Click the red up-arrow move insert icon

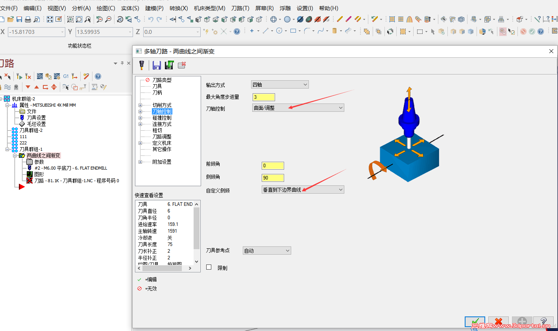pos(37,87)
